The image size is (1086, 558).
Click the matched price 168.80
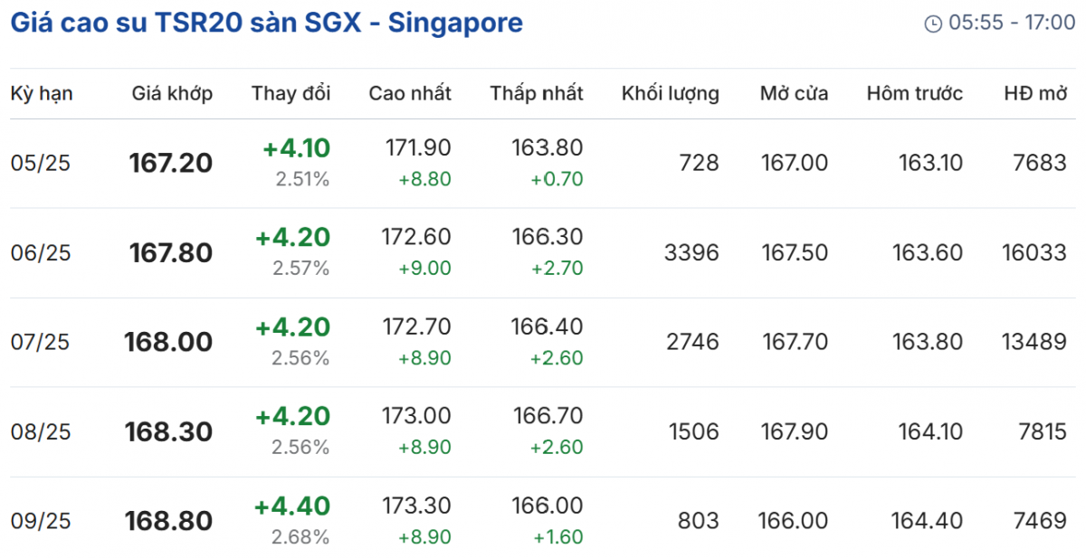coord(171,522)
